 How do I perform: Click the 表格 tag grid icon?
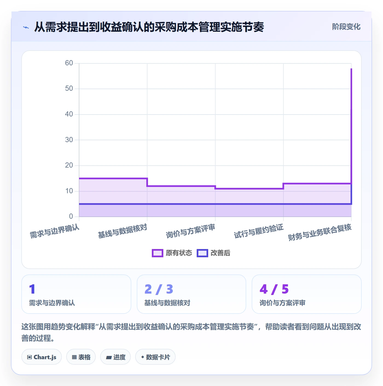[x=74, y=357]
